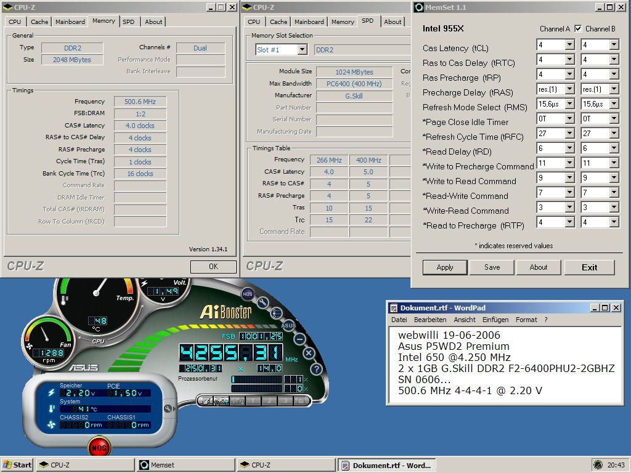Click the red NOS button at the bottom
The image size is (631, 473).
(99, 447)
